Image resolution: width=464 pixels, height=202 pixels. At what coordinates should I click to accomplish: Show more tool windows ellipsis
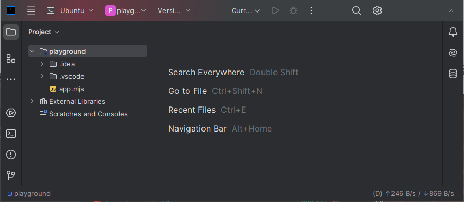click(11, 79)
